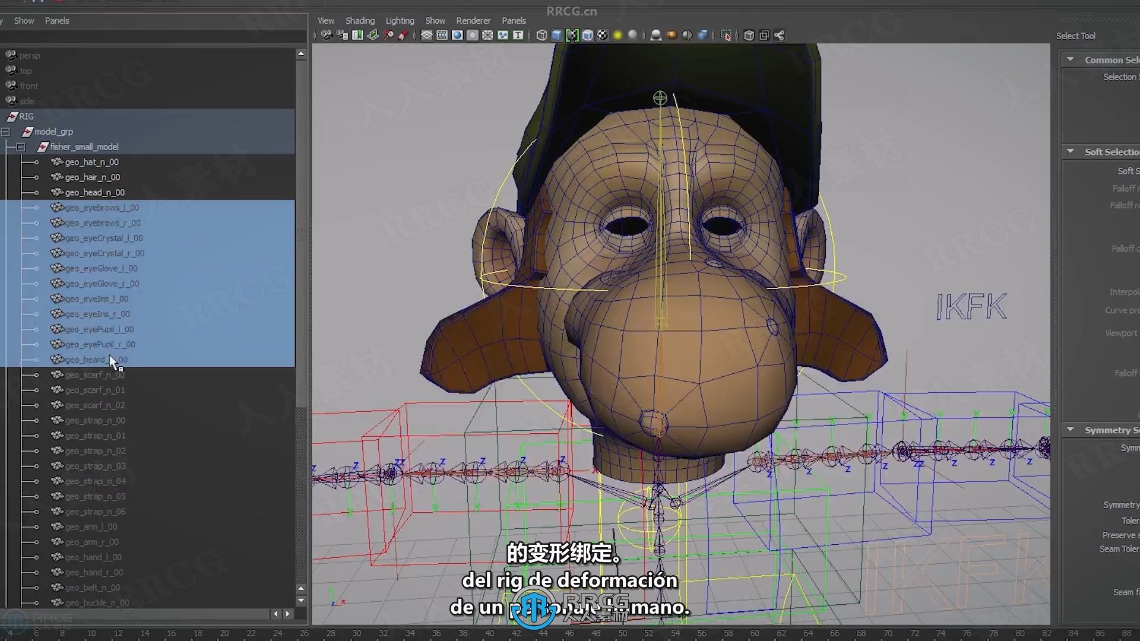Toggle the Safe Action icon

[x=503, y=36]
